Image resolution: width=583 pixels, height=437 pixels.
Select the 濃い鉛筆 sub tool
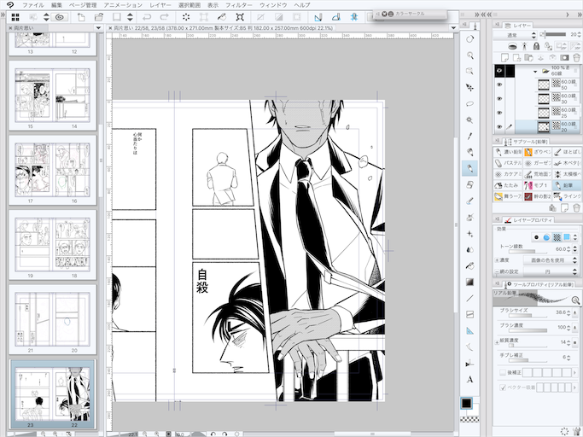[508, 152]
